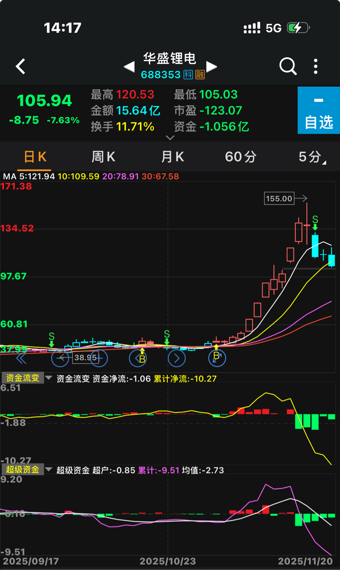Open the three-dot more options menu
Image resolution: width=340 pixels, height=570 pixels.
click(316, 66)
